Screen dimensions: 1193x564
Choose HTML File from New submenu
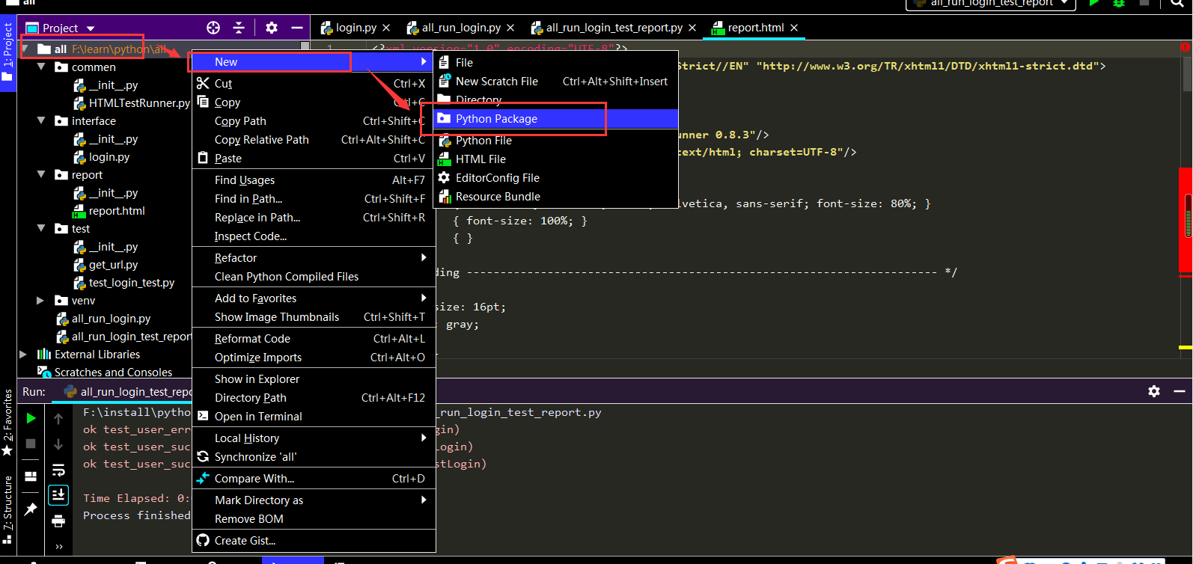point(555,159)
